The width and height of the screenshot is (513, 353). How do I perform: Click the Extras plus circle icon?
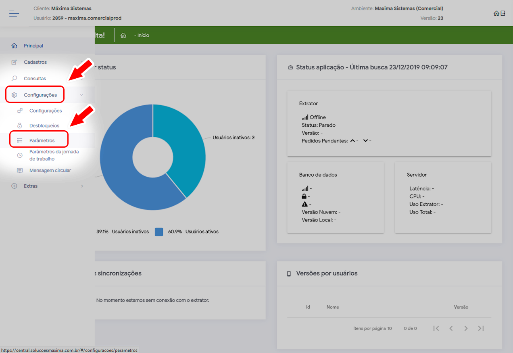pos(15,186)
